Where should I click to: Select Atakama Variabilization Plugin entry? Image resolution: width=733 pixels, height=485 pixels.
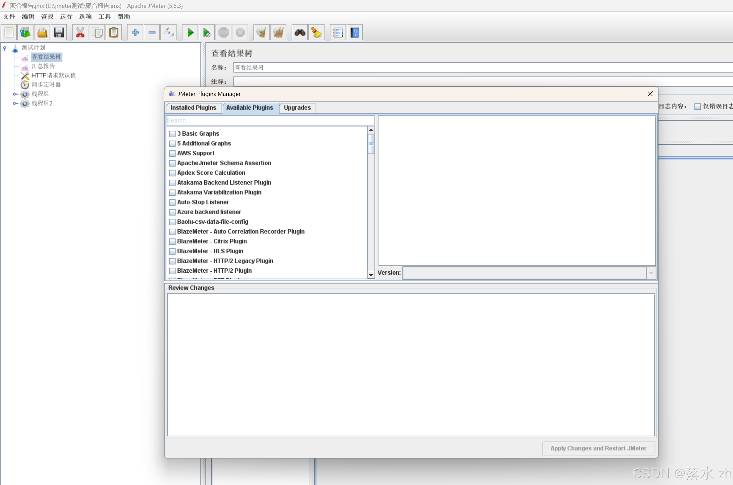(x=219, y=192)
